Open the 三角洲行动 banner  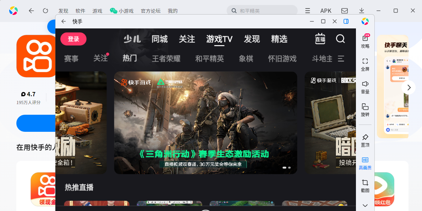(206, 123)
